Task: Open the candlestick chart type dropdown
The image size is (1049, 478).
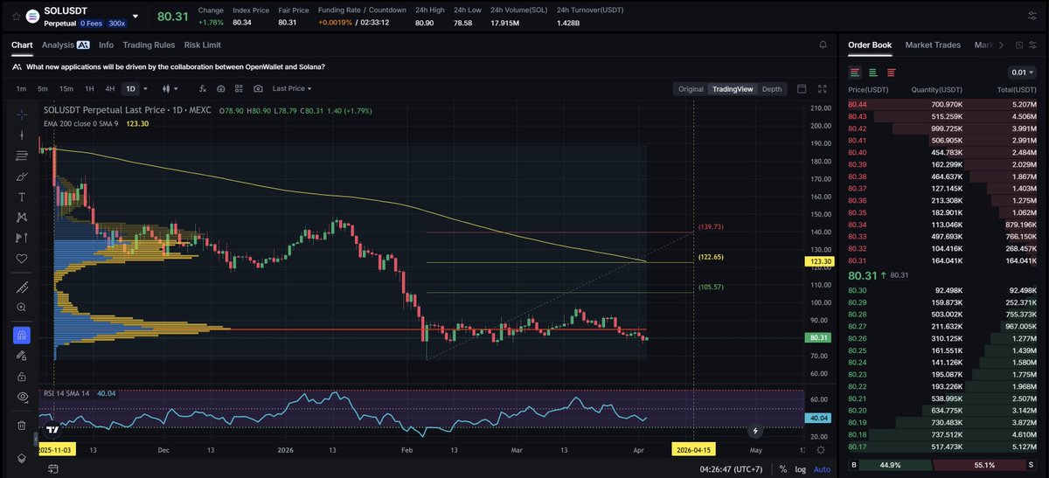Action: 170,88
